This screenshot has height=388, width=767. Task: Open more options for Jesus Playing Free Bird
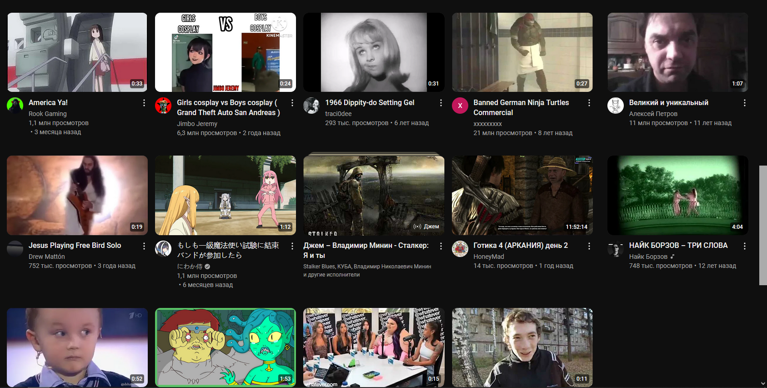click(144, 246)
